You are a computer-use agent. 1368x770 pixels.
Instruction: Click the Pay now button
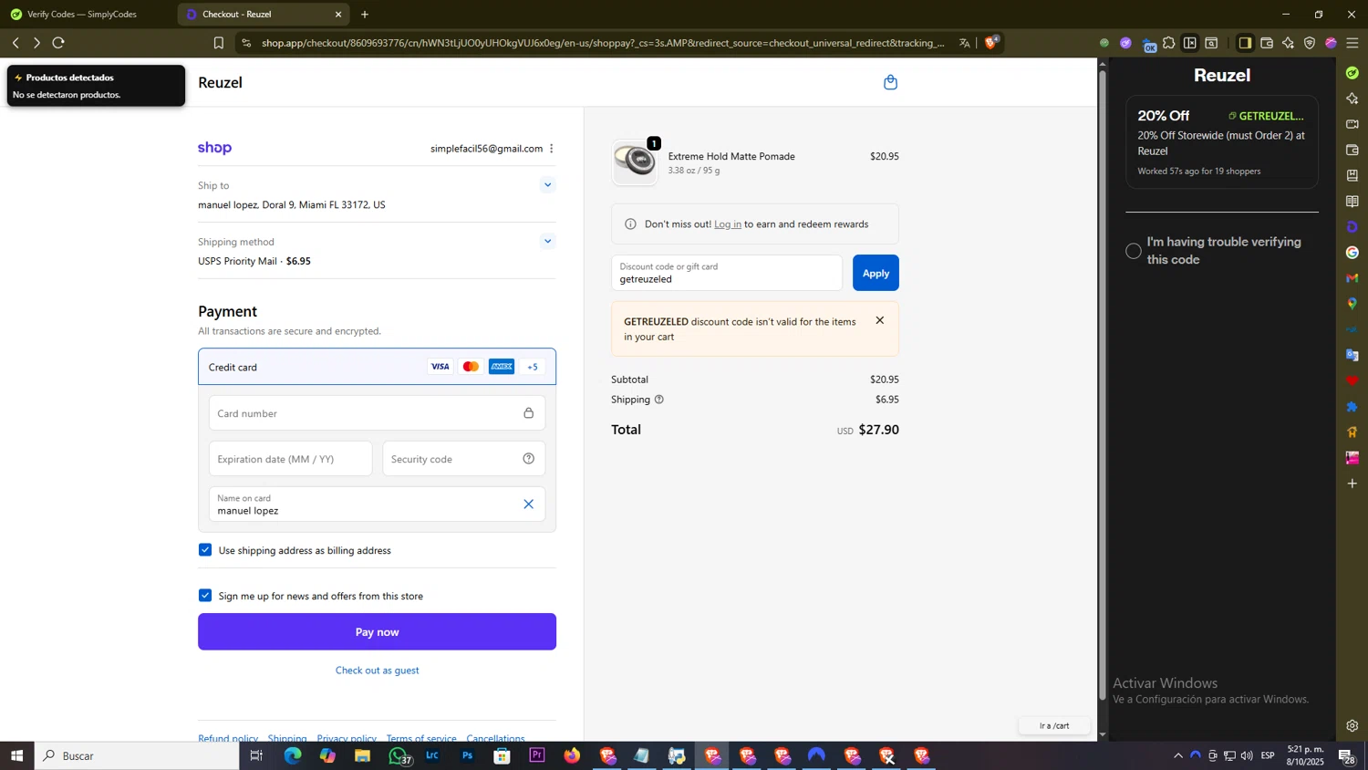pyautogui.click(x=377, y=631)
